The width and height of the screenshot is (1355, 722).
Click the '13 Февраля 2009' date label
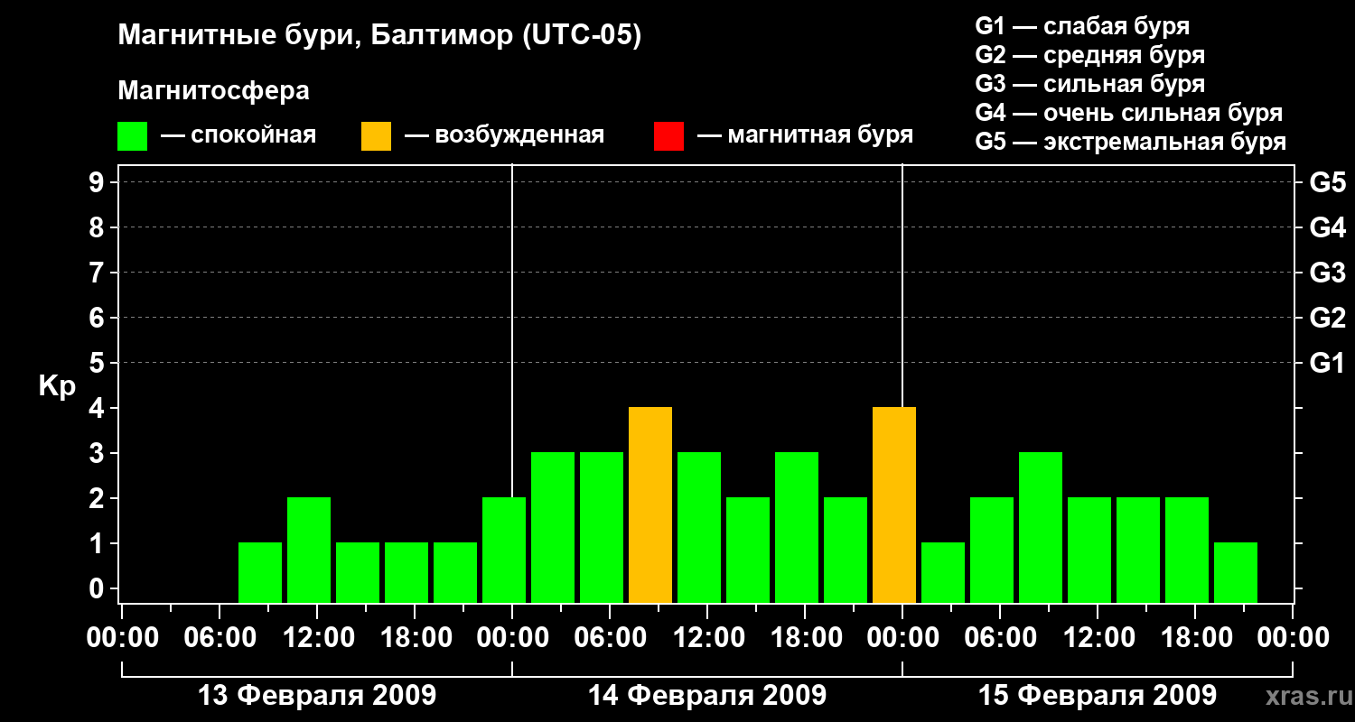317,696
